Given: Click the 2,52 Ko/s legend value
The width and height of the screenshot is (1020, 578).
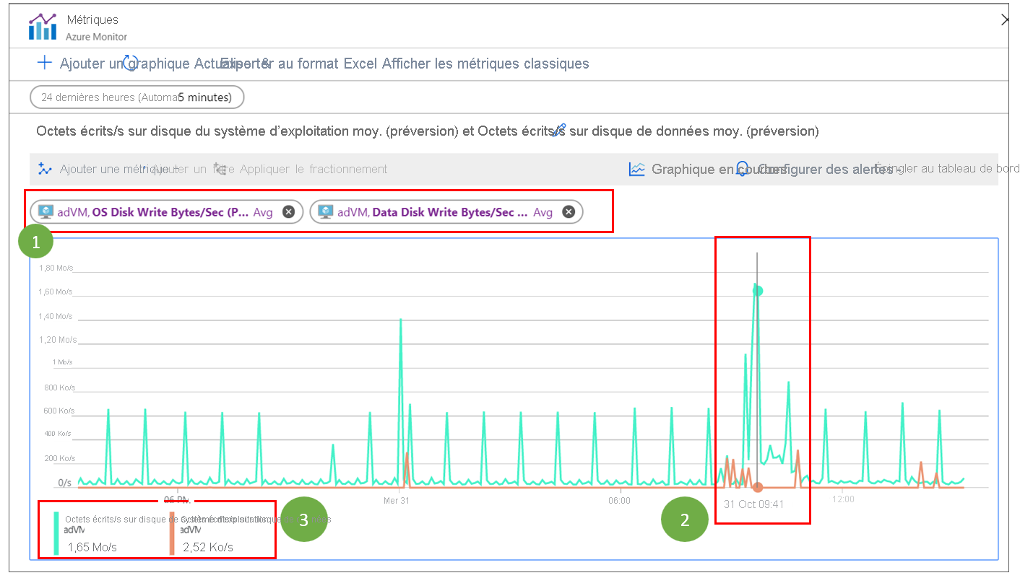Looking at the screenshot, I should coord(208,547).
